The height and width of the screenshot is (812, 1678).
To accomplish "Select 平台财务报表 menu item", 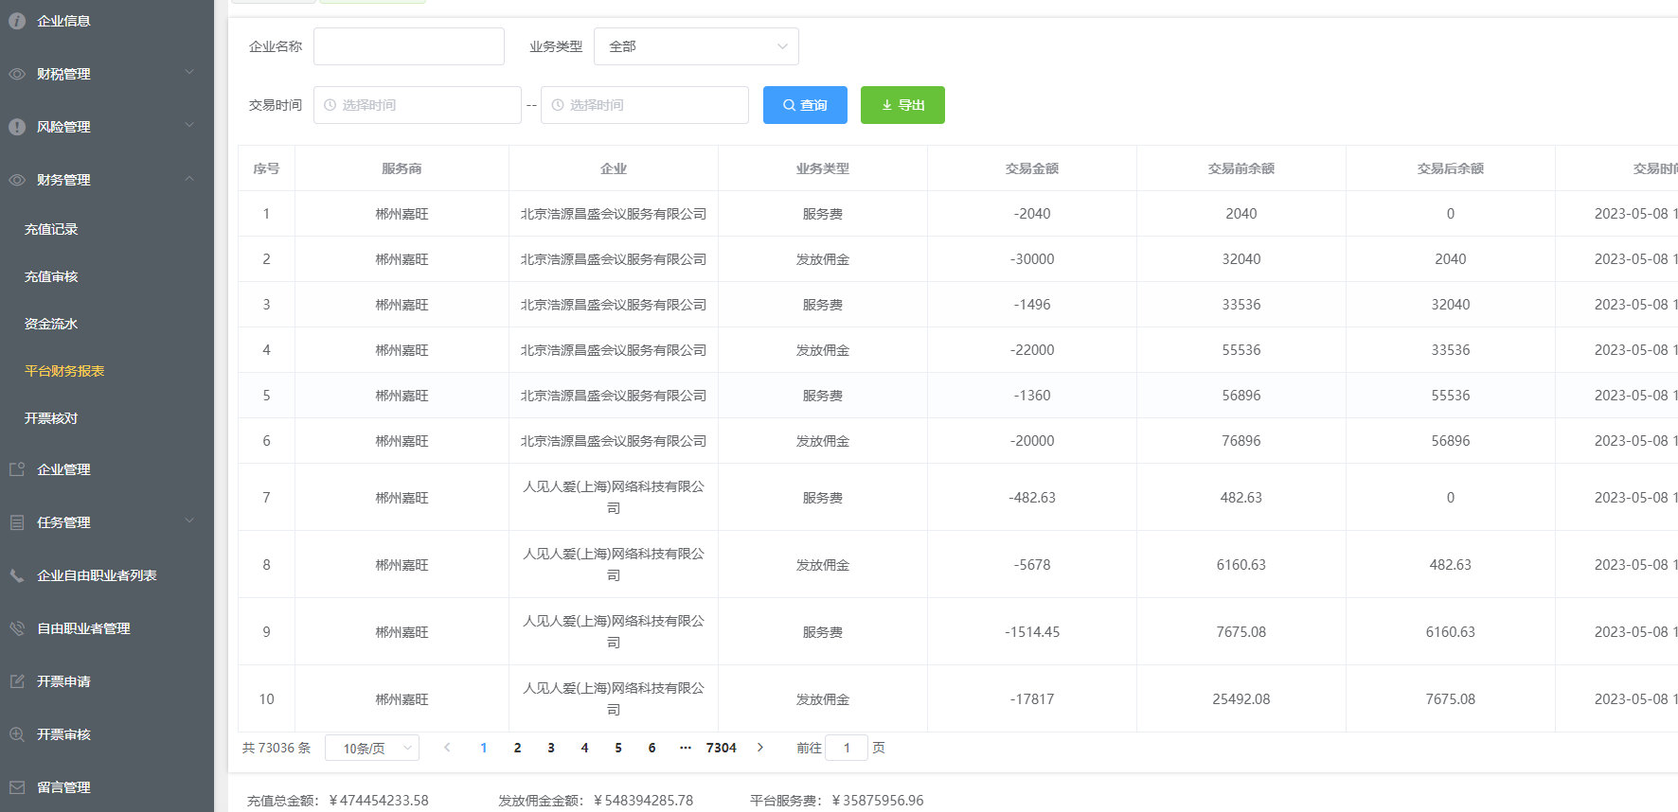I will click(x=64, y=371).
